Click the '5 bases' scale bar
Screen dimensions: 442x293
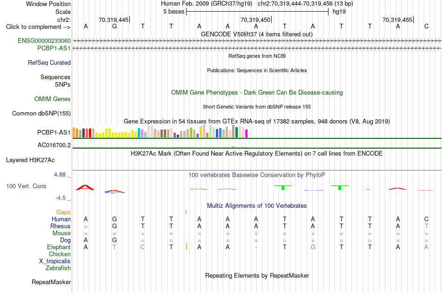coord(257,12)
